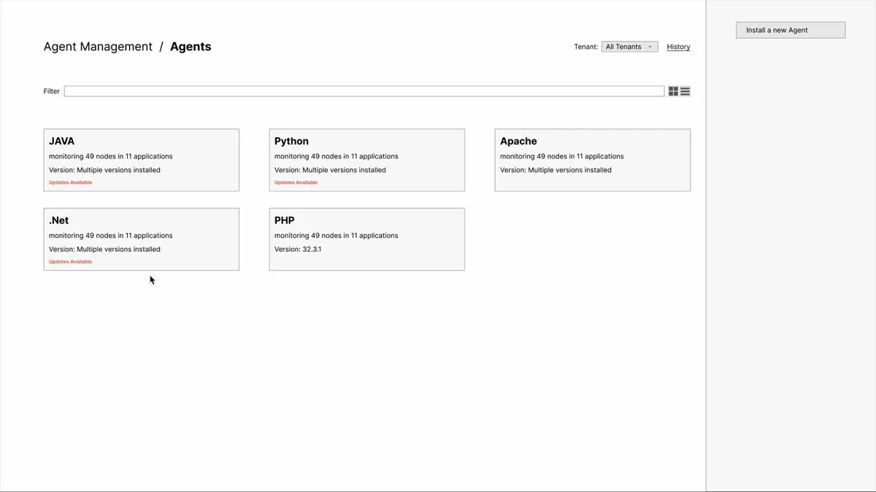Image resolution: width=876 pixels, height=492 pixels.
Task: Click the Filter label
Action: click(x=52, y=91)
